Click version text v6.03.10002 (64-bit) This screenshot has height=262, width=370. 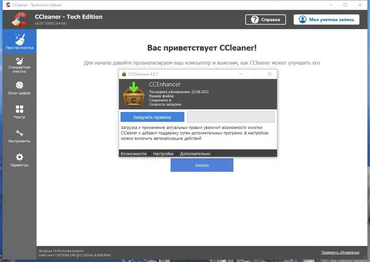tap(51, 24)
